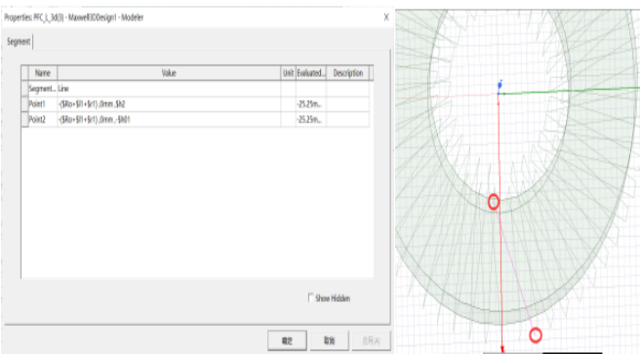The width and height of the screenshot is (640, 354).
Task: Click Point1 evaluated value cell
Action: point(311,104)
